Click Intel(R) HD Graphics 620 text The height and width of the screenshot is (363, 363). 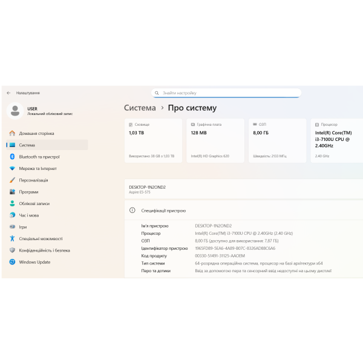pyautogui.click(x=210, y=156)
